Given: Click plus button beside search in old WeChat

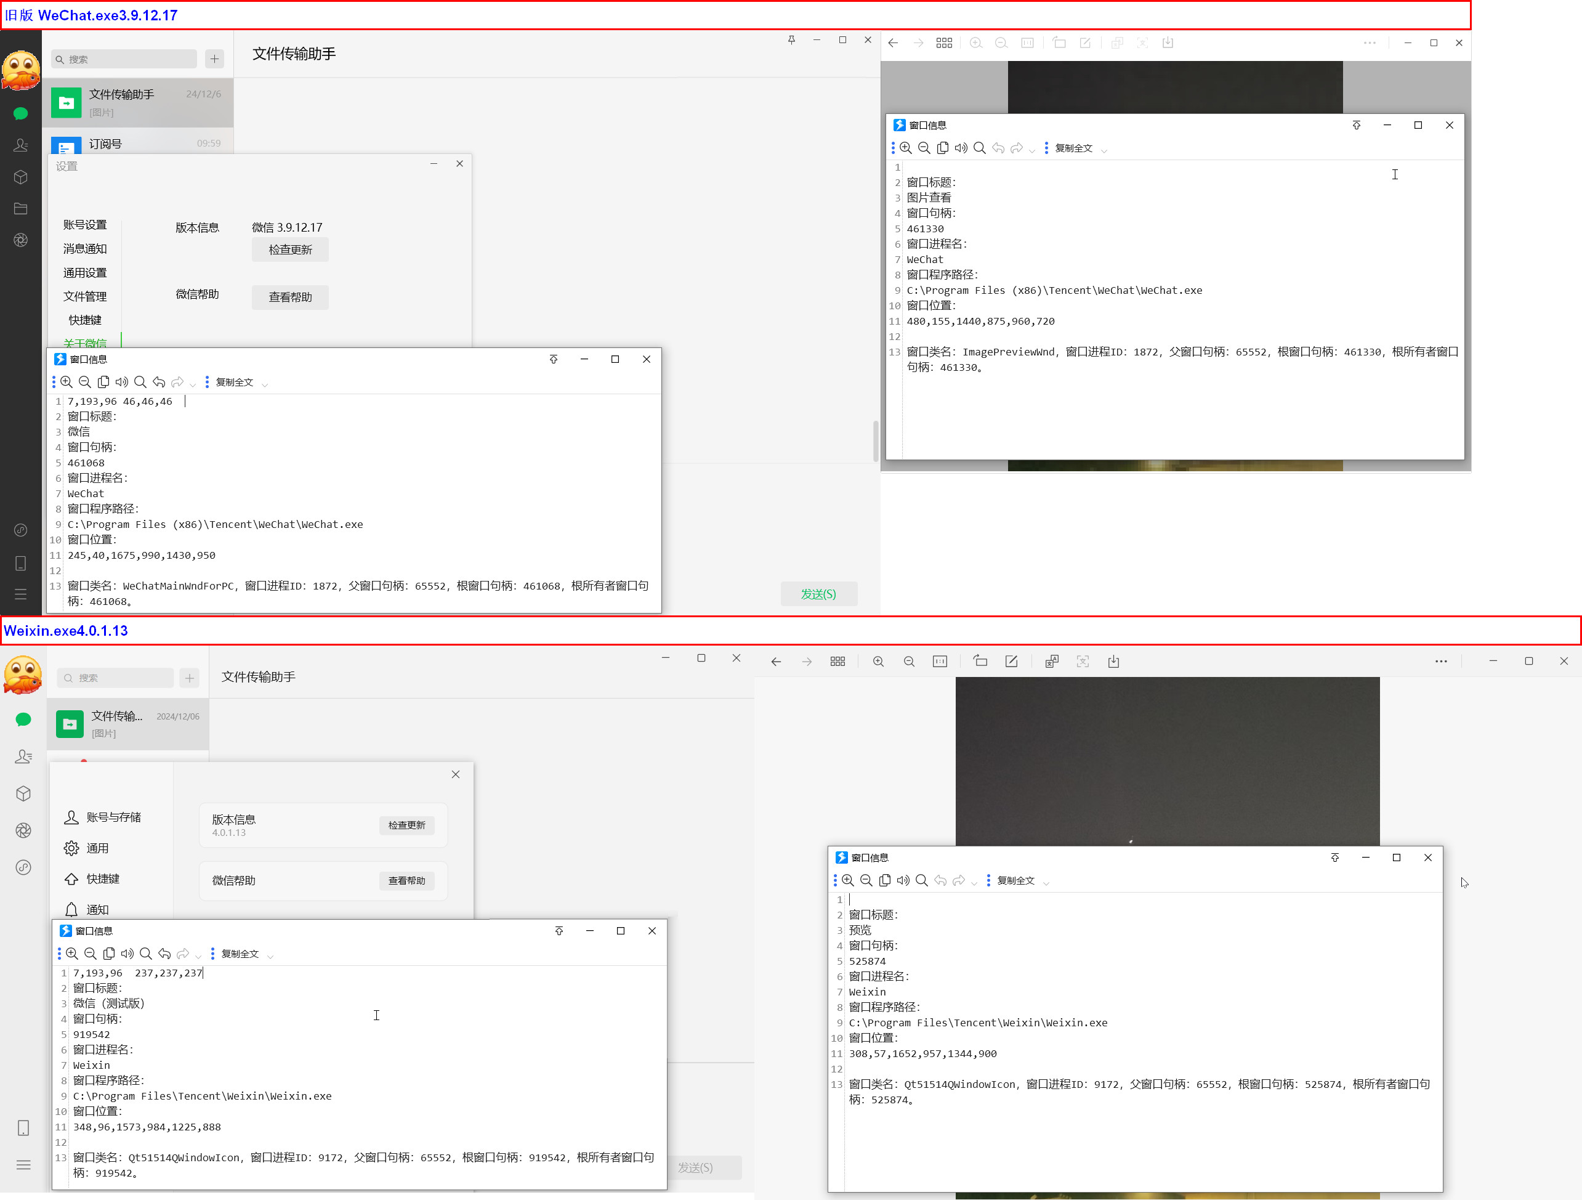Looking at the screenshot, I should [214, 59].
